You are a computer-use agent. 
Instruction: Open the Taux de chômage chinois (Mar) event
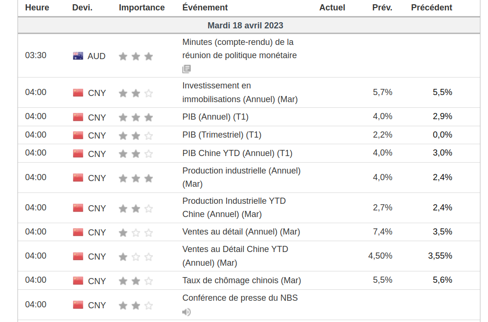click(241, 280)
